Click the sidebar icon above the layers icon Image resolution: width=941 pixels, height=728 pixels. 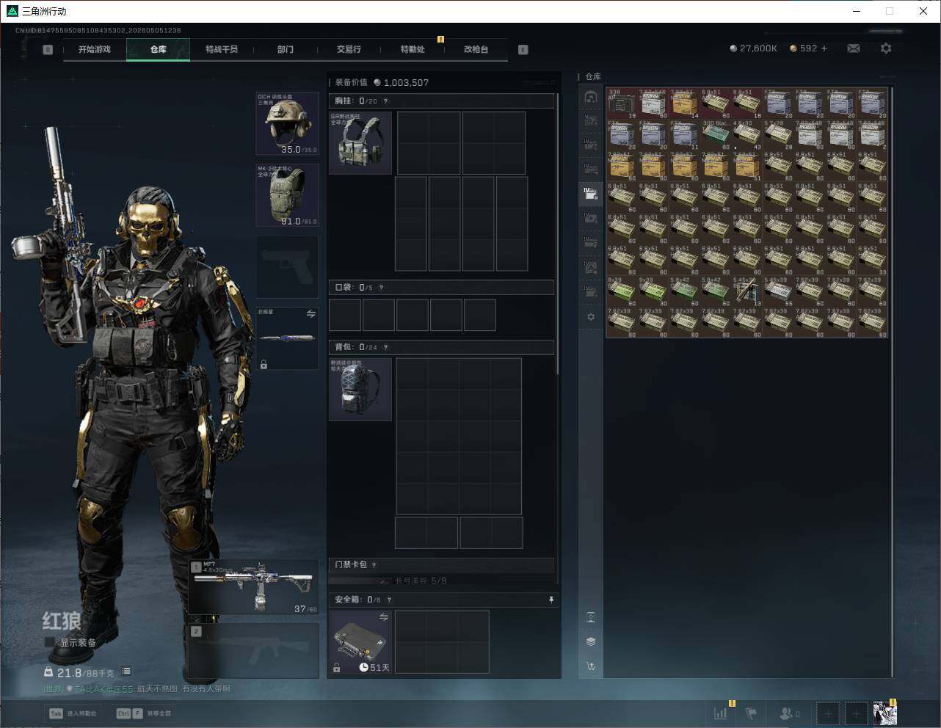(591, 617)
